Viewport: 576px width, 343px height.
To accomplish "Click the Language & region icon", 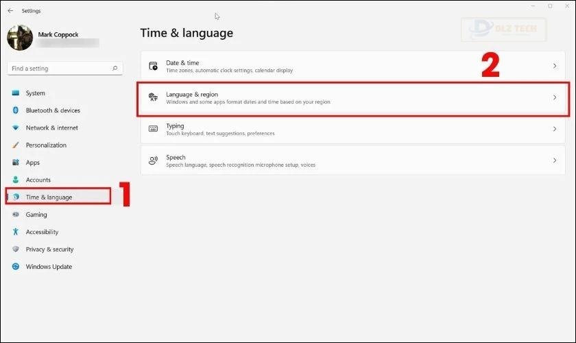I will pyautogui.click(x=153, y=97).
